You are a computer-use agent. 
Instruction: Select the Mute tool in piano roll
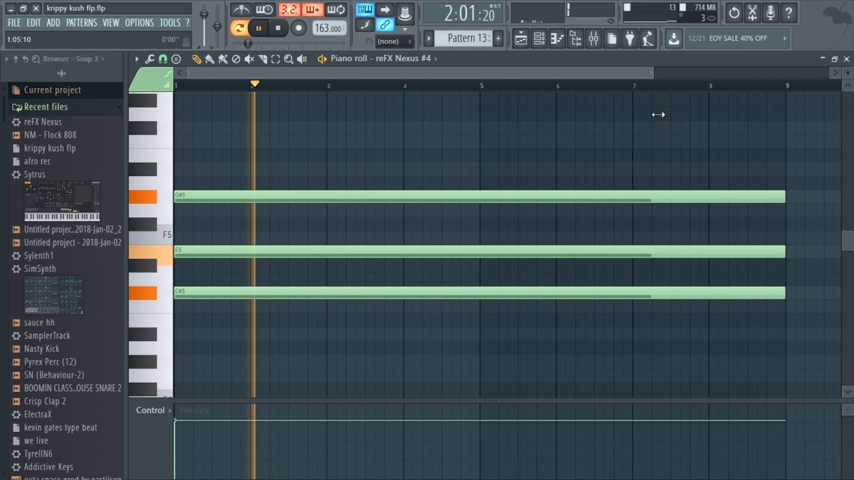click(x=249, y=59)
